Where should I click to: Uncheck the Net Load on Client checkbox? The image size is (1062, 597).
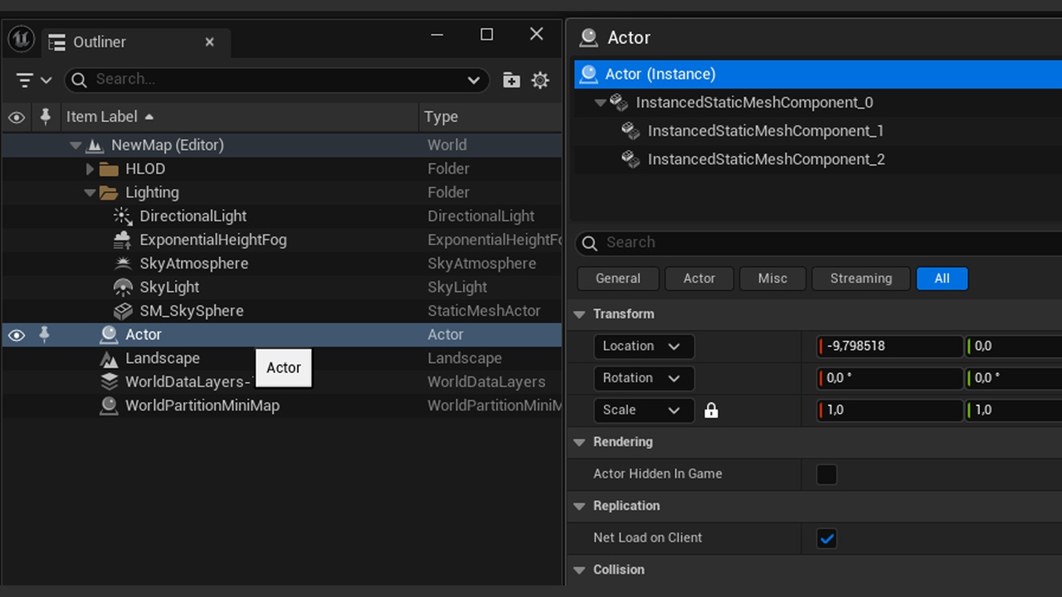tap(826, 538)
